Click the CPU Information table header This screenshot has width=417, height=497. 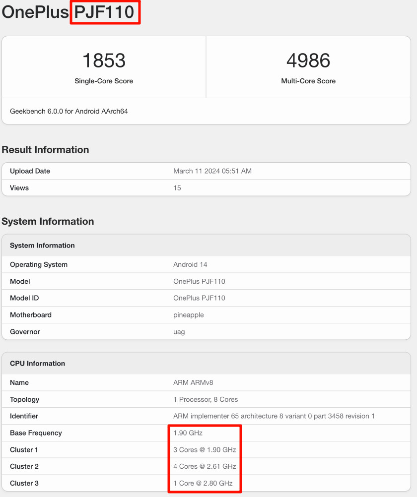(38, 364)
